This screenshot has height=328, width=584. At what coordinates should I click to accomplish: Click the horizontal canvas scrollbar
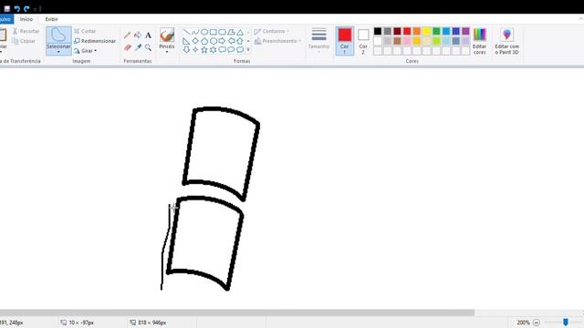pyautogui.click(x=237, y=313)
